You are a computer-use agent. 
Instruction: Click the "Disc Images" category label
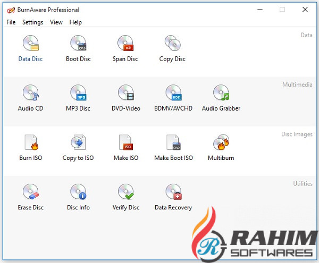click(297, 134)
